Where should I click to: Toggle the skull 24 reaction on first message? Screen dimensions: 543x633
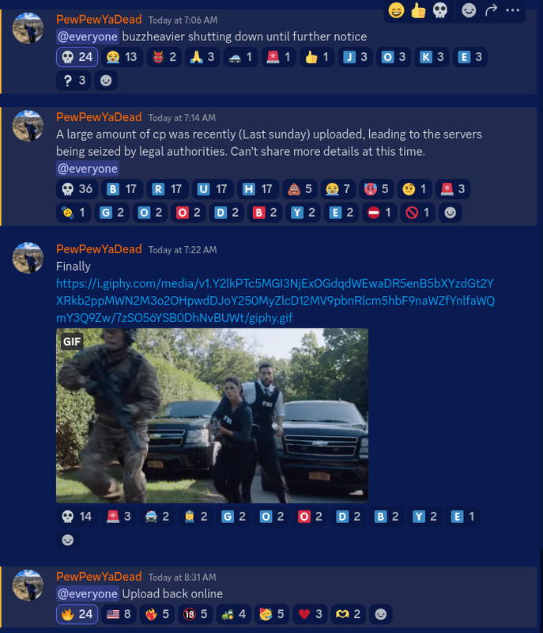pos(77,57)
